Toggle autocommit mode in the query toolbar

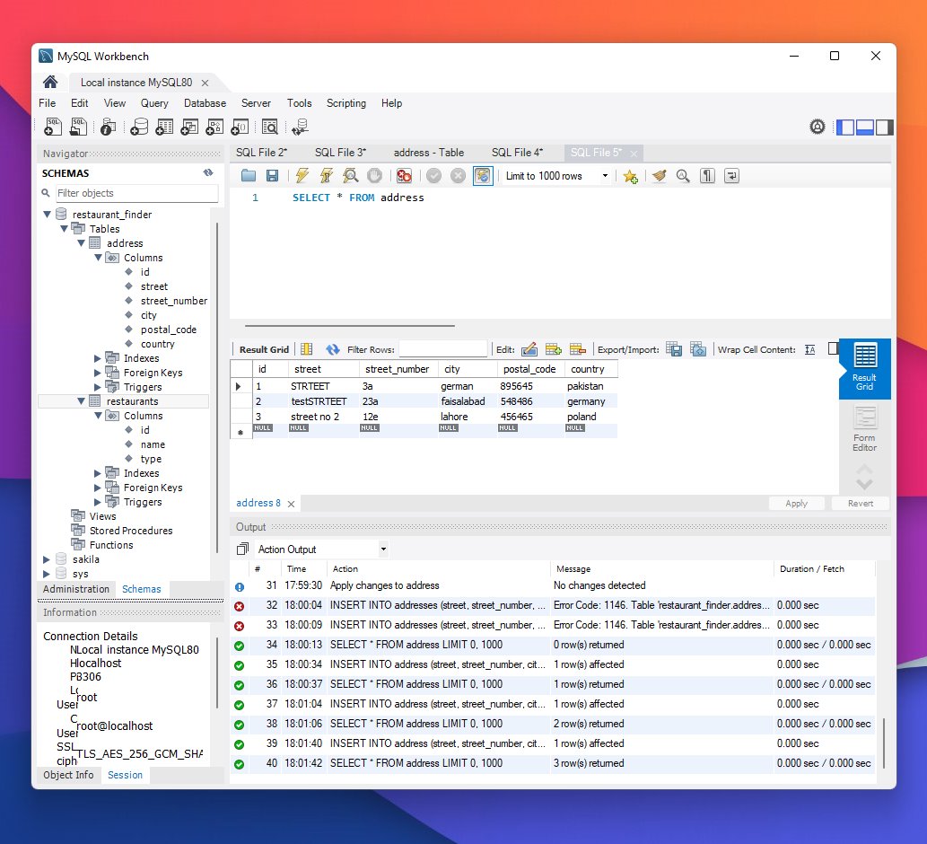coord(483,176)
